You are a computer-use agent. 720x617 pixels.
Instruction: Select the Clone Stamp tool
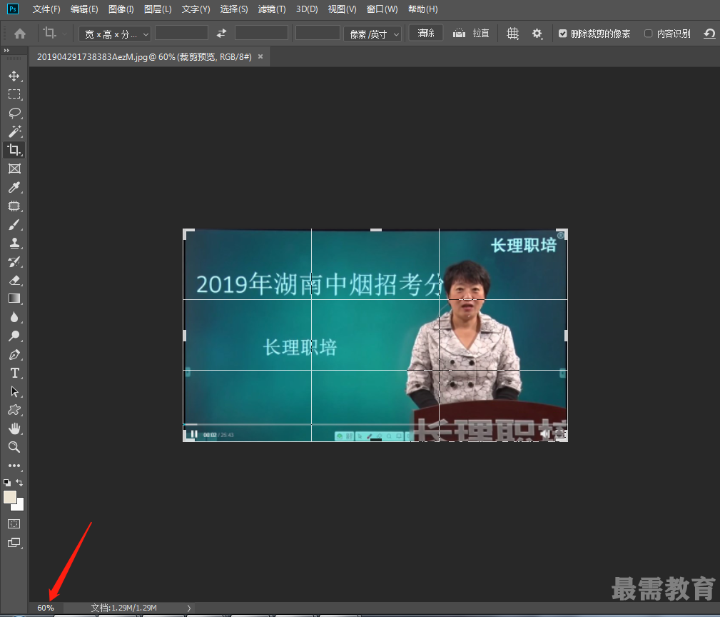point(14,243)
